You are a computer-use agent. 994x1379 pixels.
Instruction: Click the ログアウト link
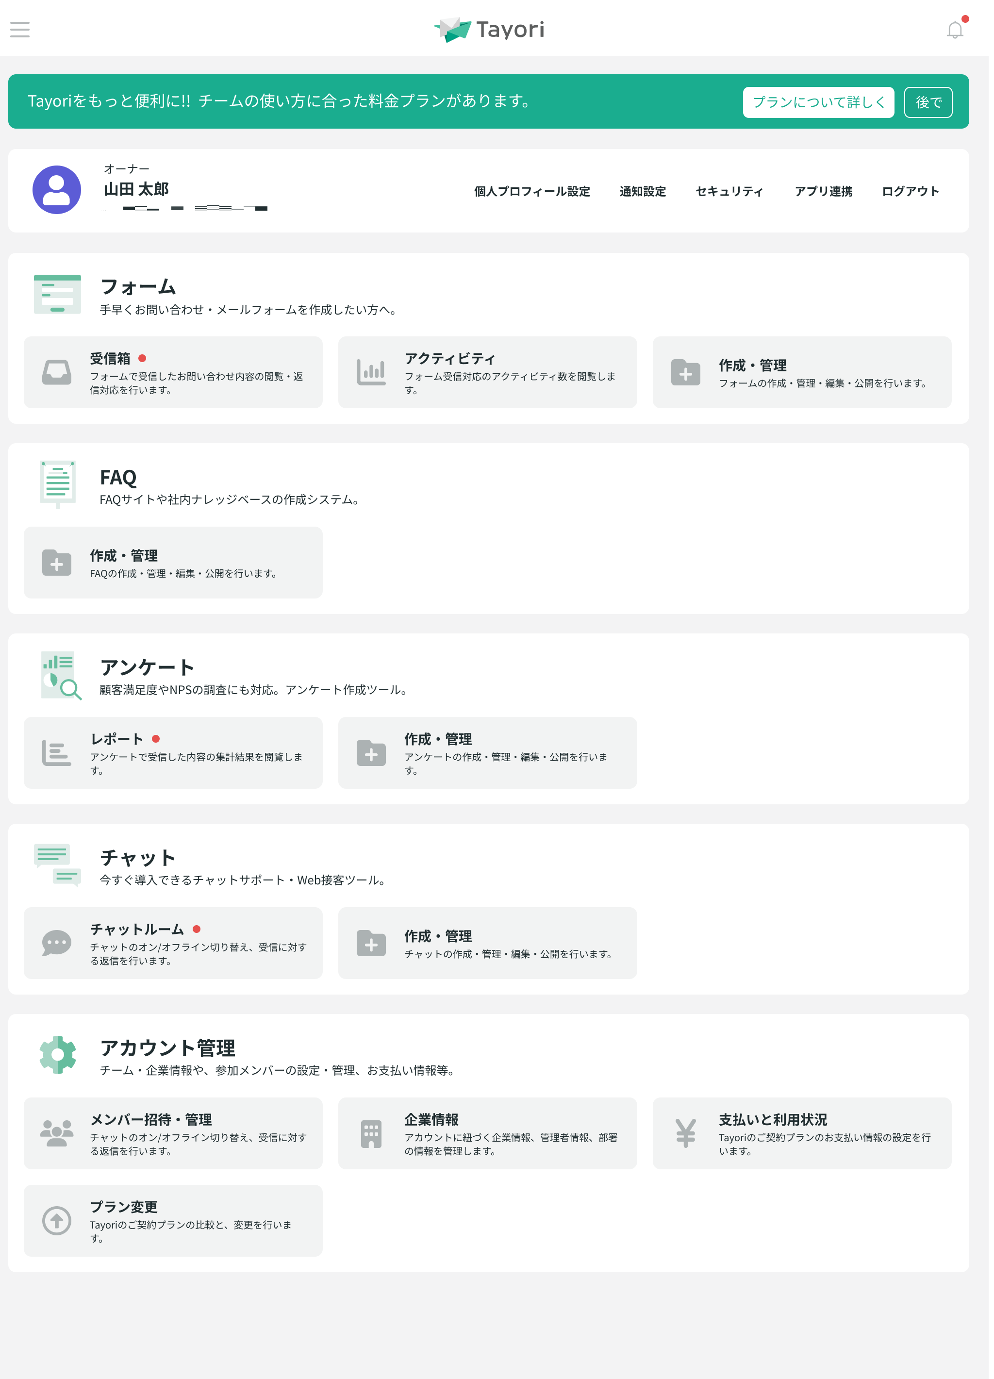pos(914,192)
